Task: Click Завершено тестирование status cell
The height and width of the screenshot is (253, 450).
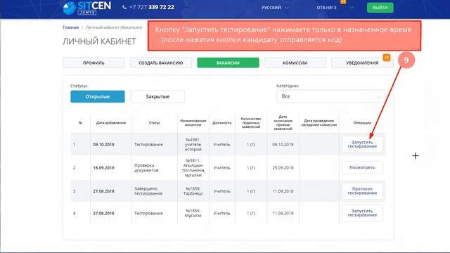Action: tap(148, 191)
